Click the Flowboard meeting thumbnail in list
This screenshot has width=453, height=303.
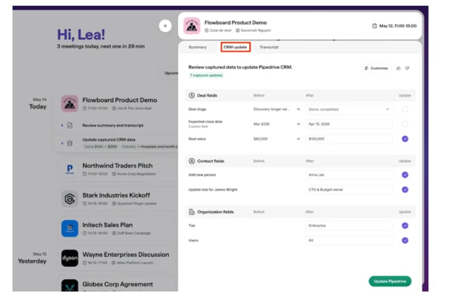(x=70, y=103)
